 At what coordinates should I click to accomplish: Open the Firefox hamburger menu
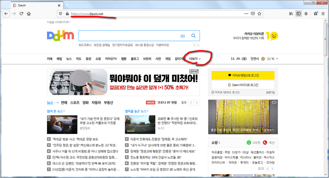[323, 14]
